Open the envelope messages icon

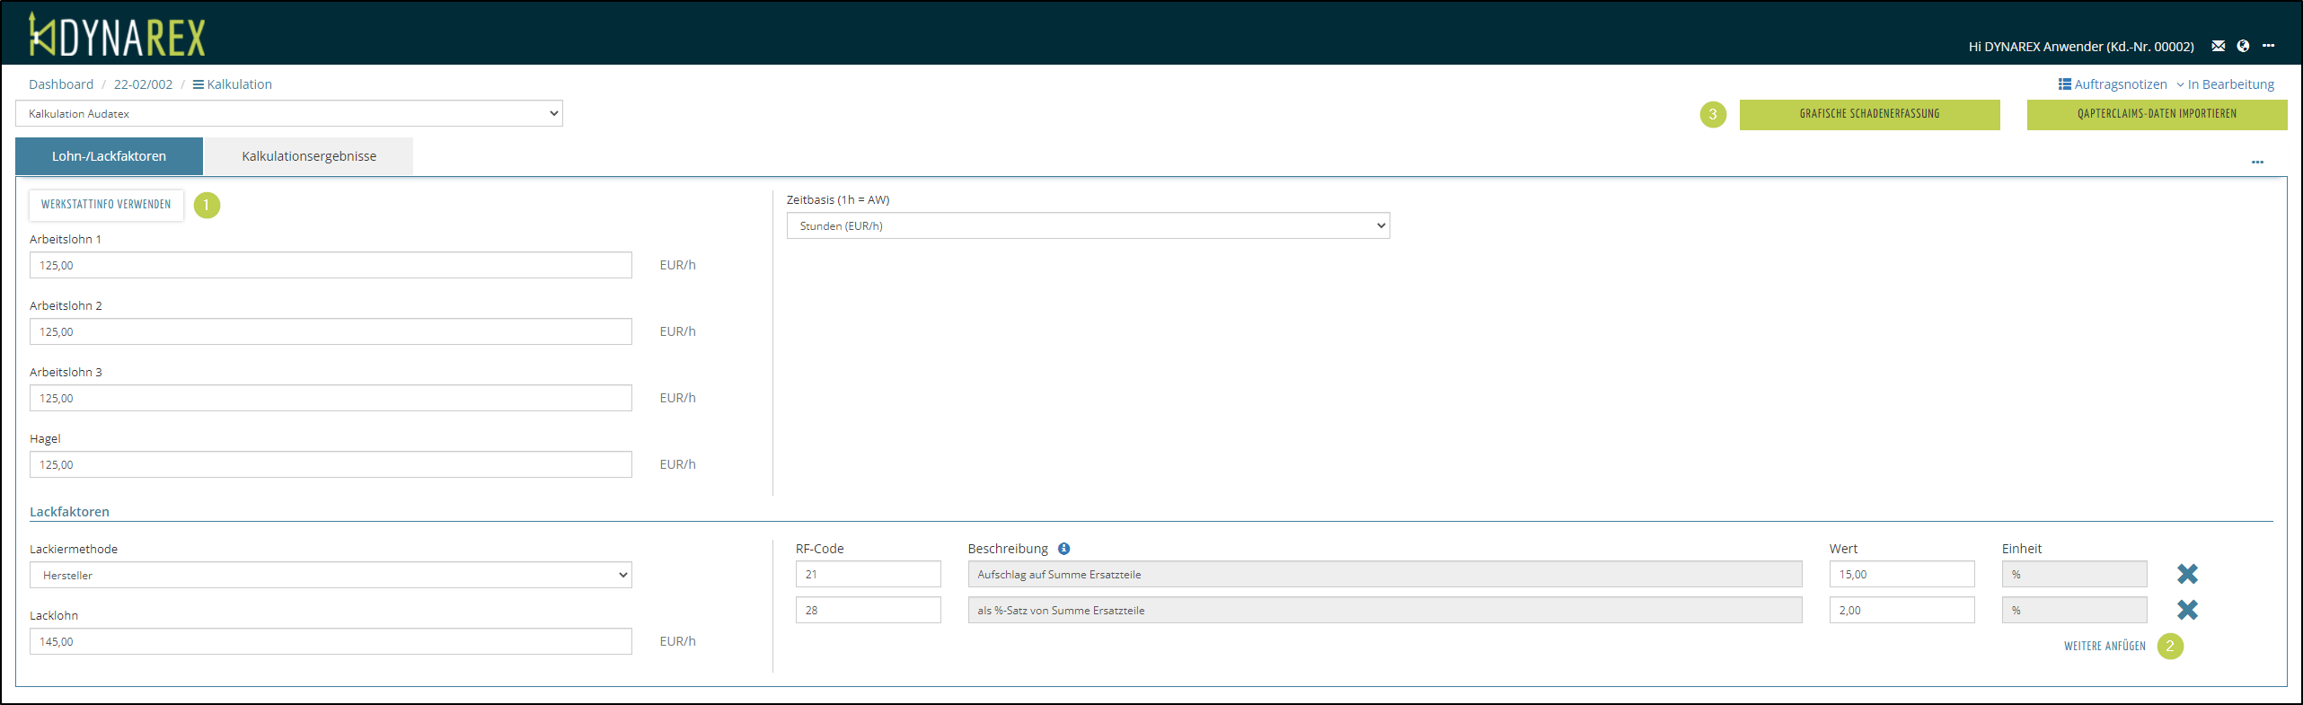[2218, 46]
